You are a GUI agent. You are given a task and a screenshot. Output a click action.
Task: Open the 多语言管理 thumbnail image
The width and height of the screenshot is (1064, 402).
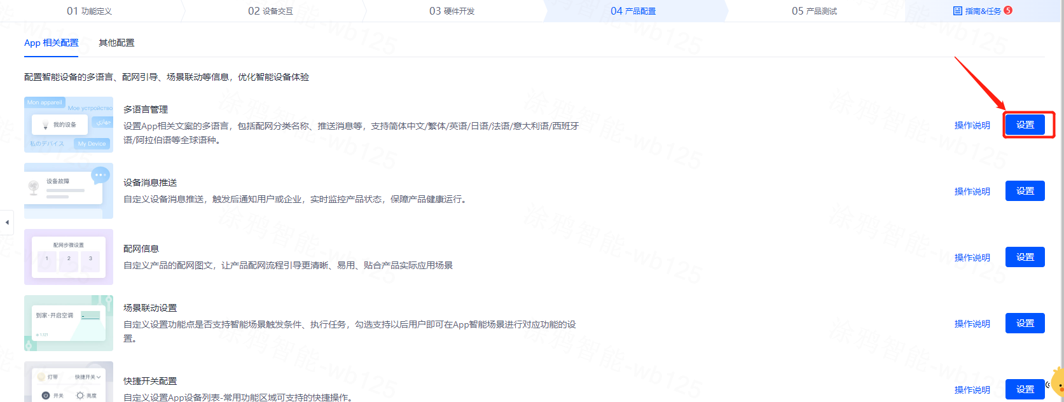click(69, 125)
